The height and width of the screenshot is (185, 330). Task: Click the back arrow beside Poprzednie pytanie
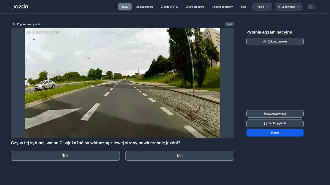14,24
